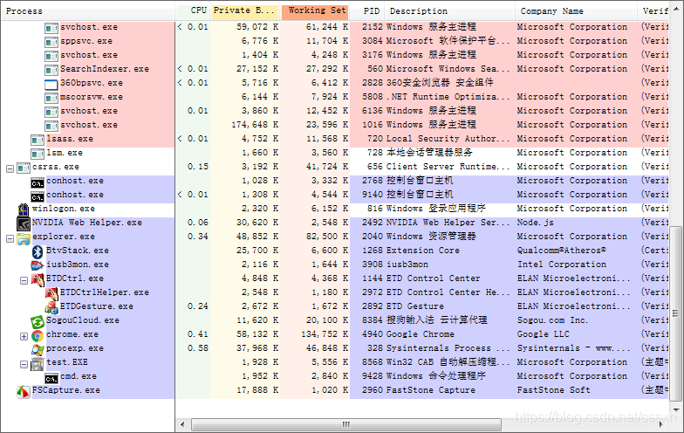
Task: Click the sppsvc.exe process icon
Action: tap(51, 42)
